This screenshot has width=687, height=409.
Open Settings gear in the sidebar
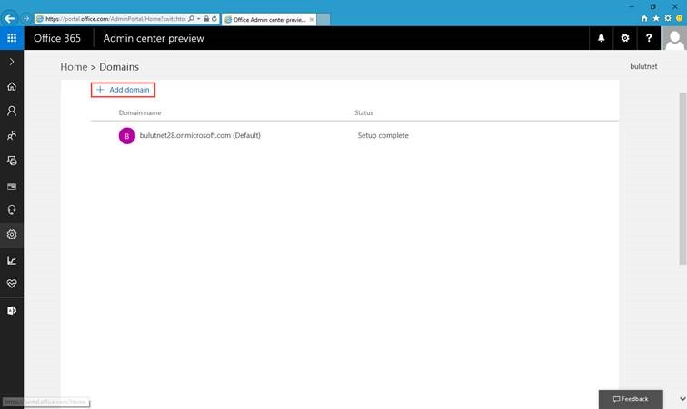(12, 235)
